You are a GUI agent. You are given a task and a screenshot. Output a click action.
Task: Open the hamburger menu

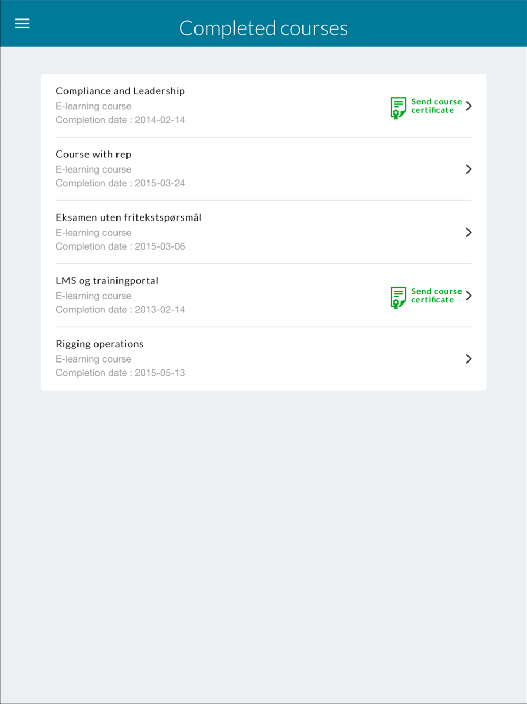point(22,24)
